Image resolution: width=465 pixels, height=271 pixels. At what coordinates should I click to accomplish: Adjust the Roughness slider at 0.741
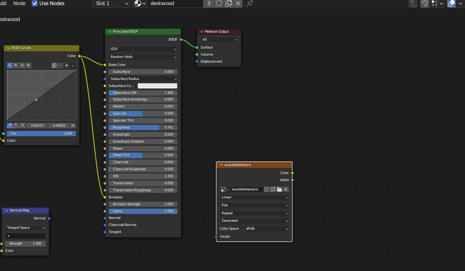pos(143,128)
